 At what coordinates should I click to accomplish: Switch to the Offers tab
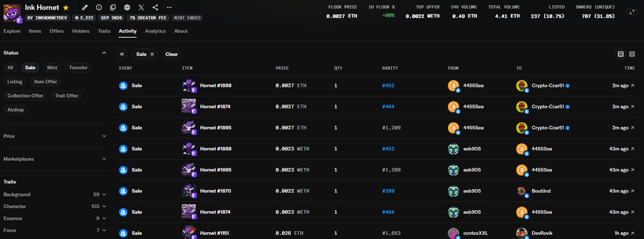pos(56,31)
